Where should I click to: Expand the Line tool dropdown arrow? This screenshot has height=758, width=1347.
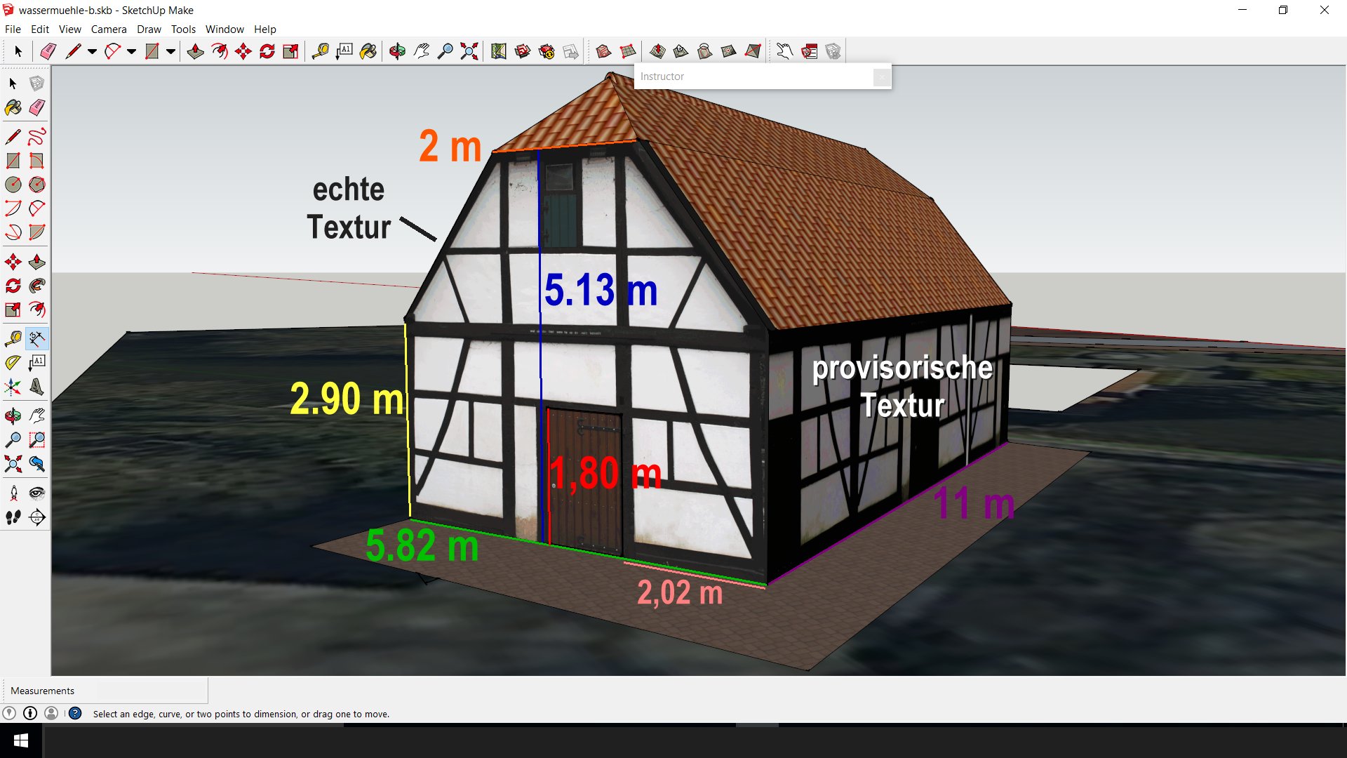pos(92,51)
